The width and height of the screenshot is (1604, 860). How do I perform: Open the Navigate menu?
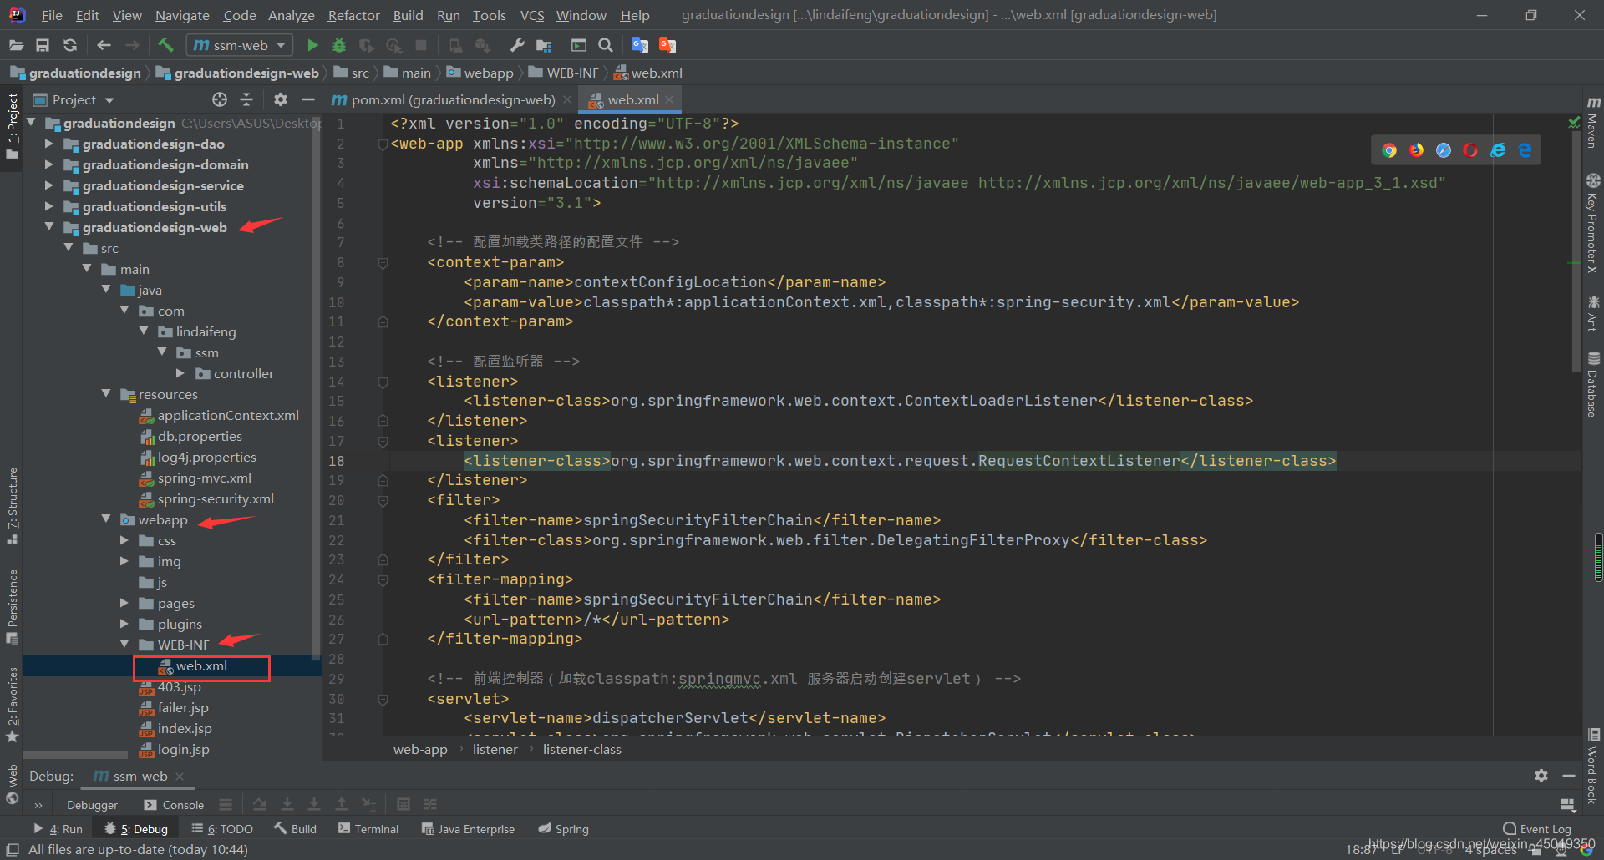pos(182,15)
